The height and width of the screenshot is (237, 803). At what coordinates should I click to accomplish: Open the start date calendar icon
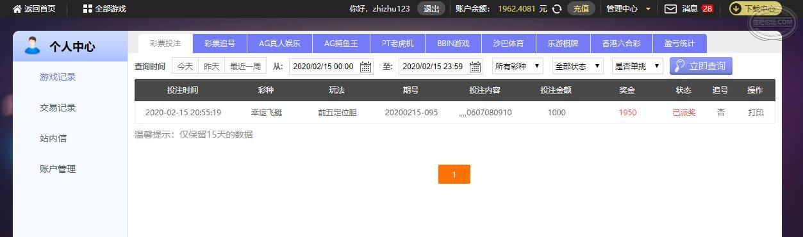tap(365, 67)
